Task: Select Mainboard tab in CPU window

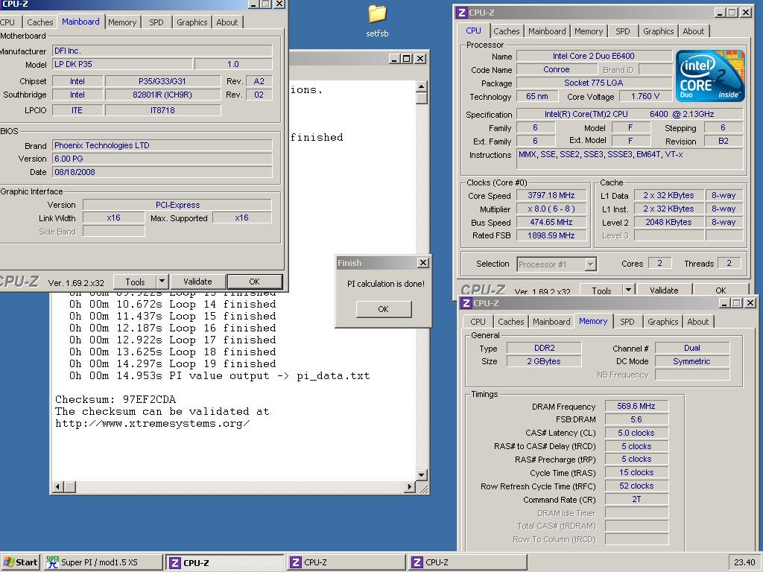Action: pos(547,31)
